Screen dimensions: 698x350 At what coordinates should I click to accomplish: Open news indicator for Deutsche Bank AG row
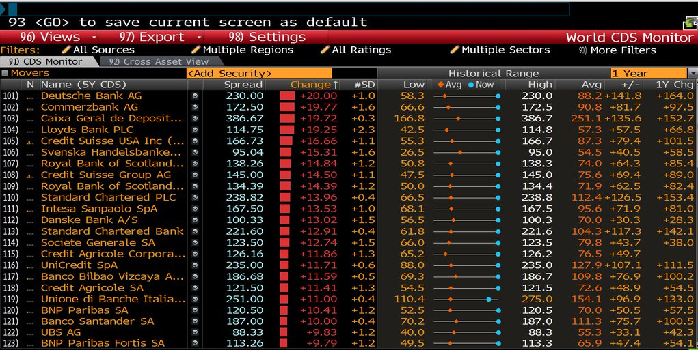pyautogui.click(x=30, y=97)
